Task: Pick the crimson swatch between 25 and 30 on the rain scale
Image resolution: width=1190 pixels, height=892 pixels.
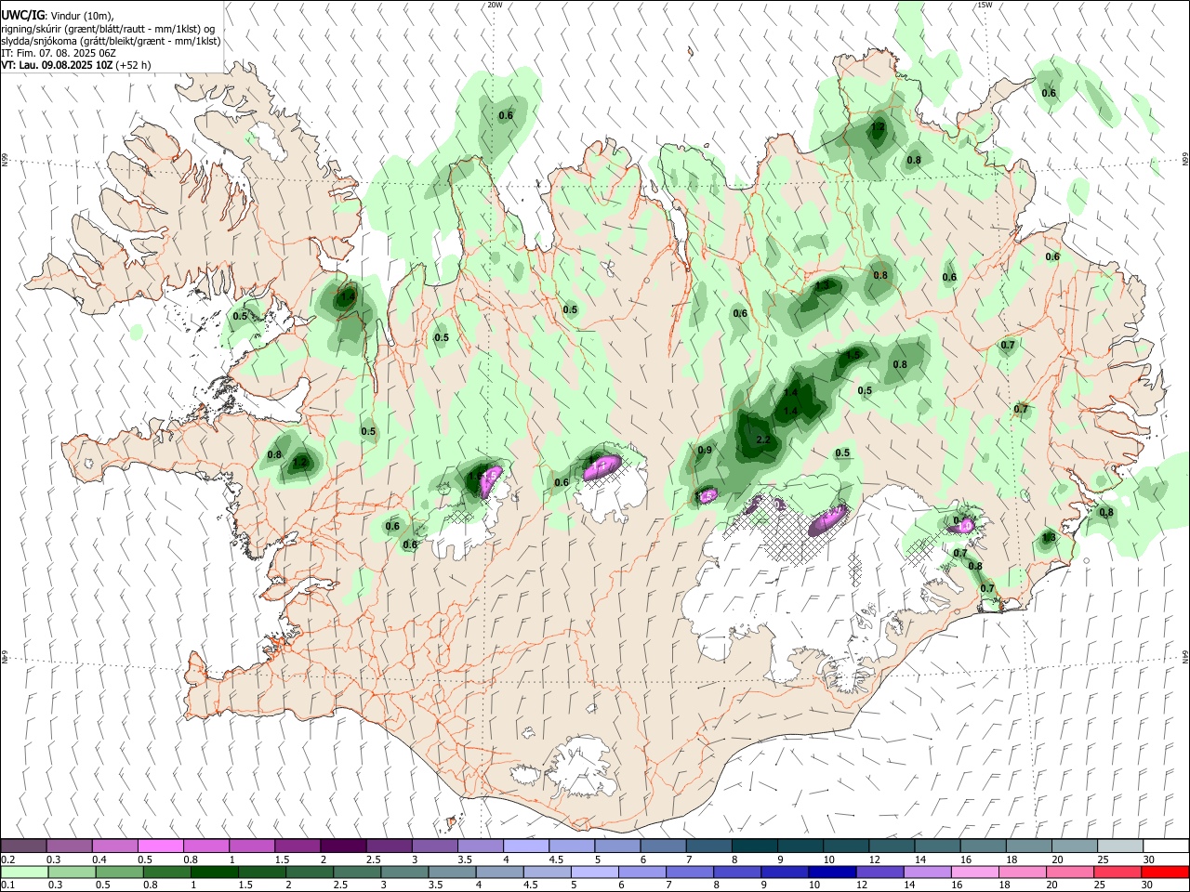Action: [x=1118, y=872]
